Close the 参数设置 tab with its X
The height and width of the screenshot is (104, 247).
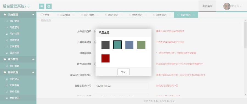pos(193,15)
